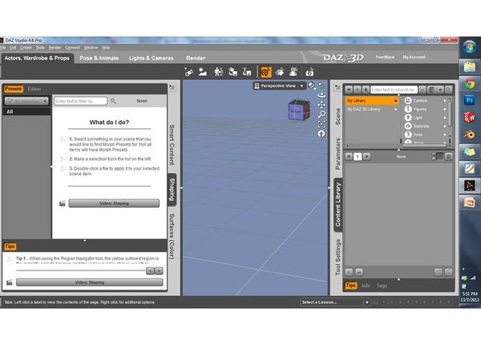Open the Surfaces (Color) side tab
This screenshot has width=481, height=360.
pos(172,236)
